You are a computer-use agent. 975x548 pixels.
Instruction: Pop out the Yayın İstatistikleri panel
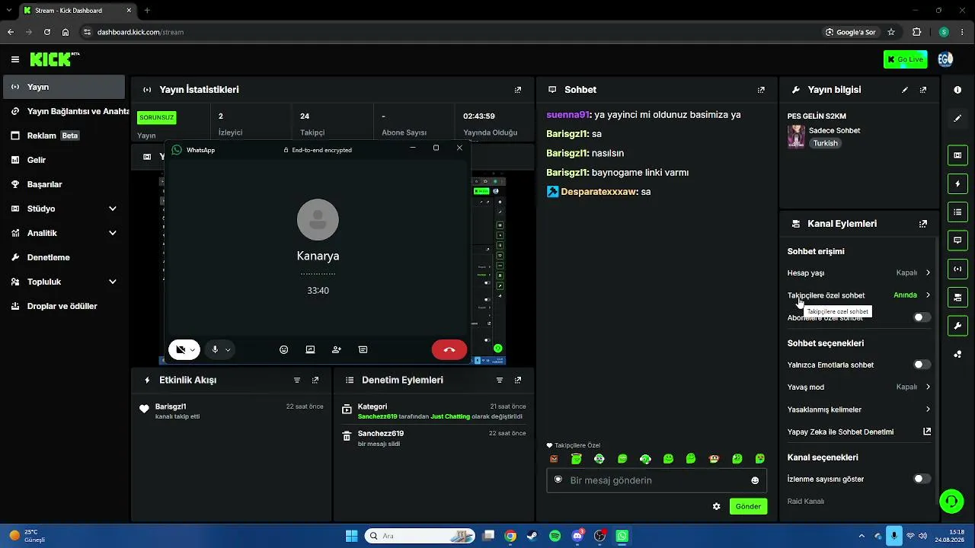(518, 90)
